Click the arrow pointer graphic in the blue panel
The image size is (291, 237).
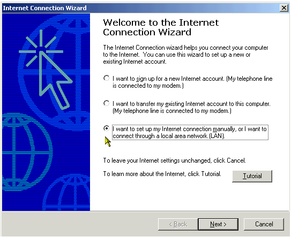pos(54,80)
